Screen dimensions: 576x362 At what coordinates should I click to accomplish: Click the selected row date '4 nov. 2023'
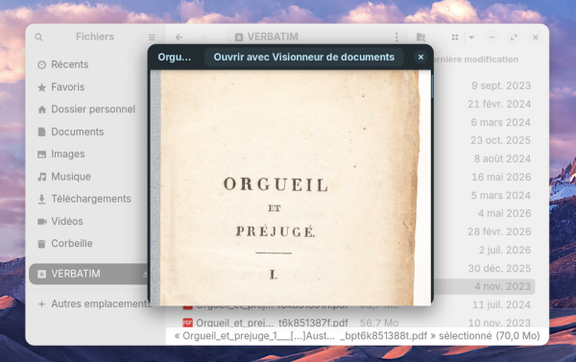tap(502, 286)
